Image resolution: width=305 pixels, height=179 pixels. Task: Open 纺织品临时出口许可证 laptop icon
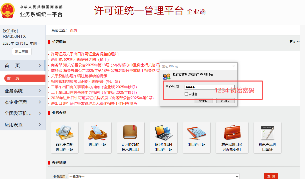click(x=163, y=132)
